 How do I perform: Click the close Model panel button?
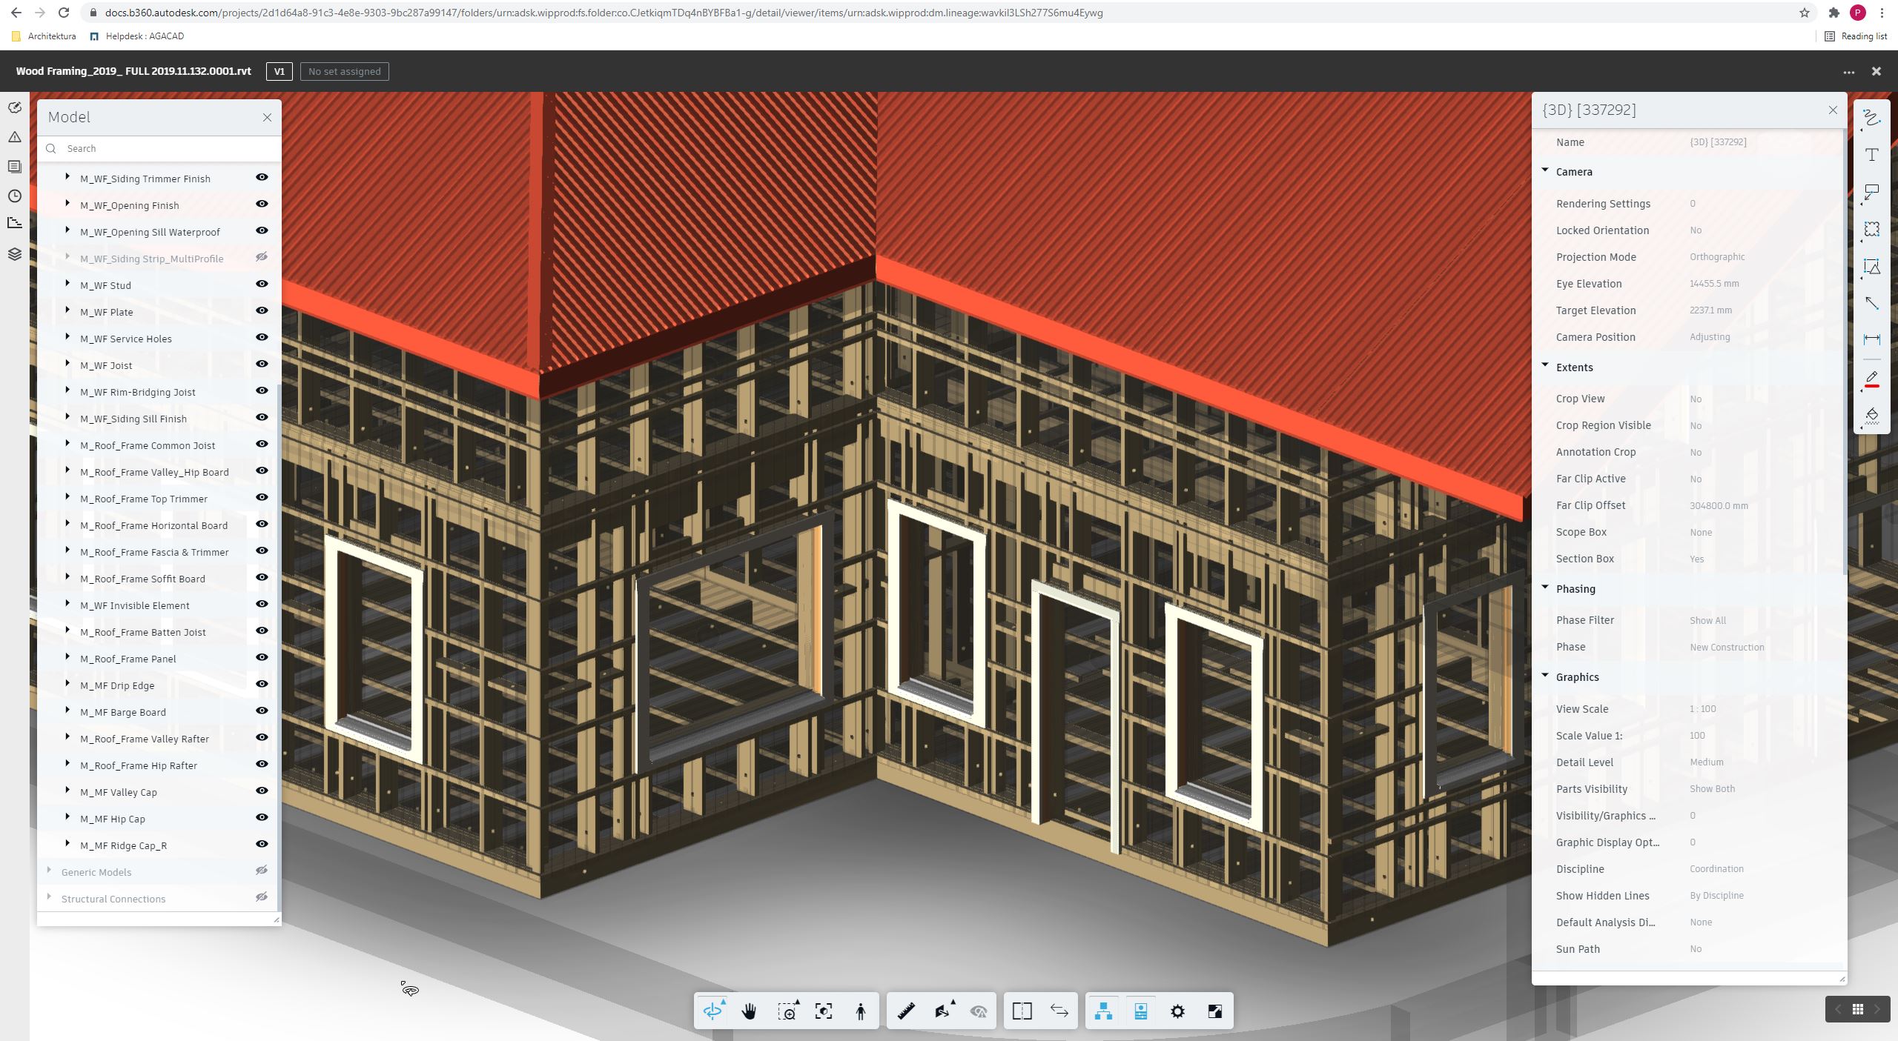click(x=267, y=116)
